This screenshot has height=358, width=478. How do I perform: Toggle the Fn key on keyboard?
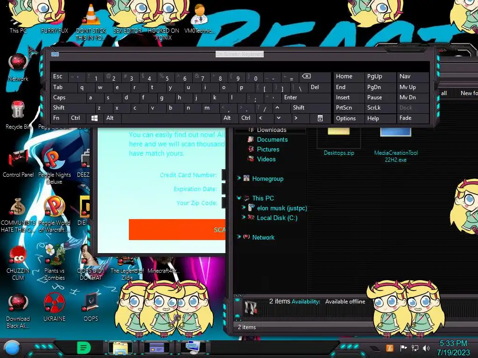tap(59, 118)
